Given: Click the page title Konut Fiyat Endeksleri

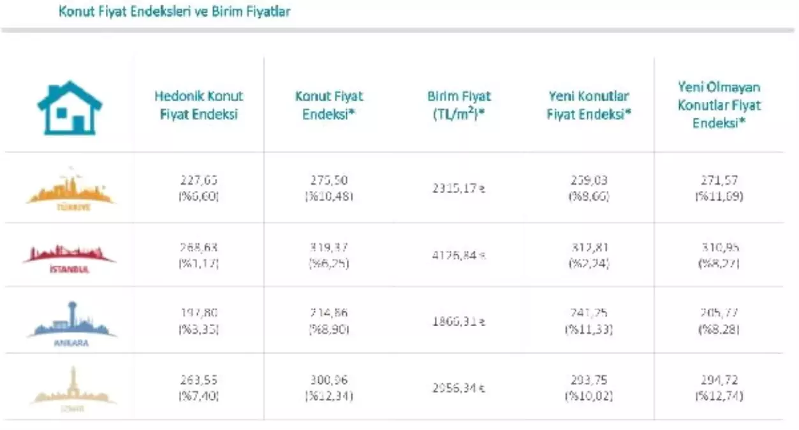Looking at the screenshot, I should [174, 11].
